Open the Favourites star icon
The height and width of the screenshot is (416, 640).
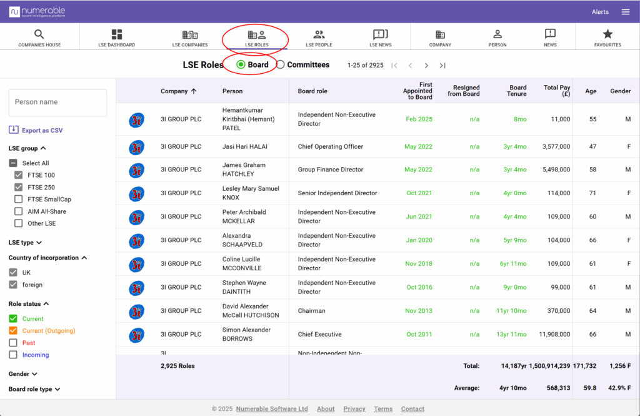607,35
